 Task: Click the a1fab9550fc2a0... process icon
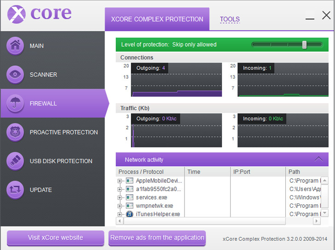pos(129,189)
